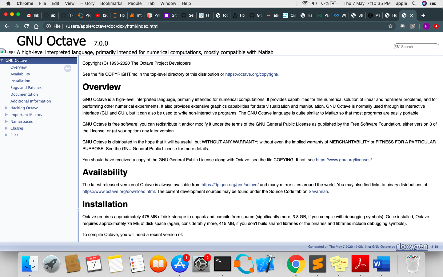
Task: Open Microsoft Word from the Dock
Action: [x=381, y=264]
